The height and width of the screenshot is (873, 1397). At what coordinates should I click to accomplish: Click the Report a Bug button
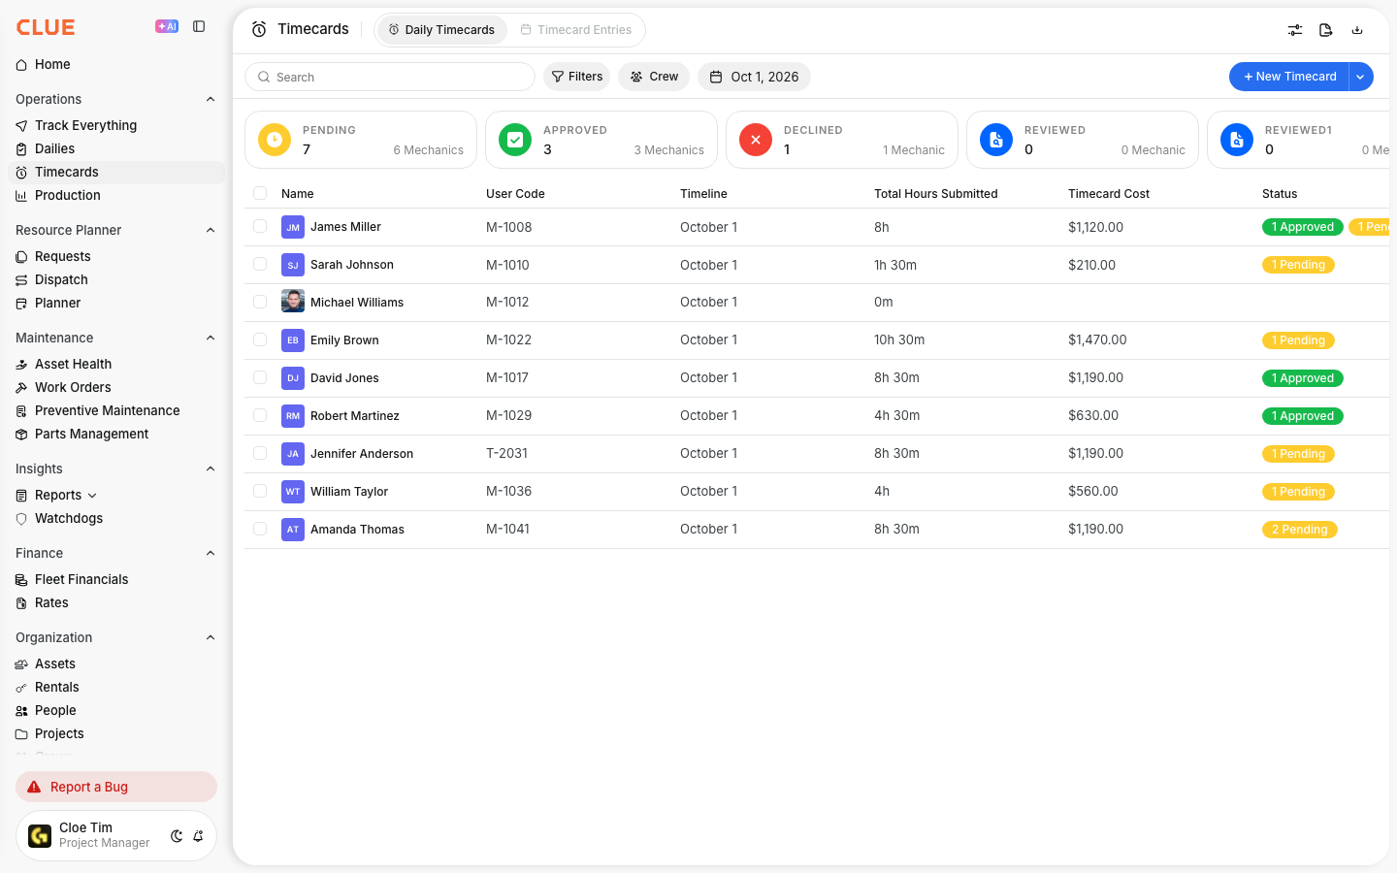point(116,787)
